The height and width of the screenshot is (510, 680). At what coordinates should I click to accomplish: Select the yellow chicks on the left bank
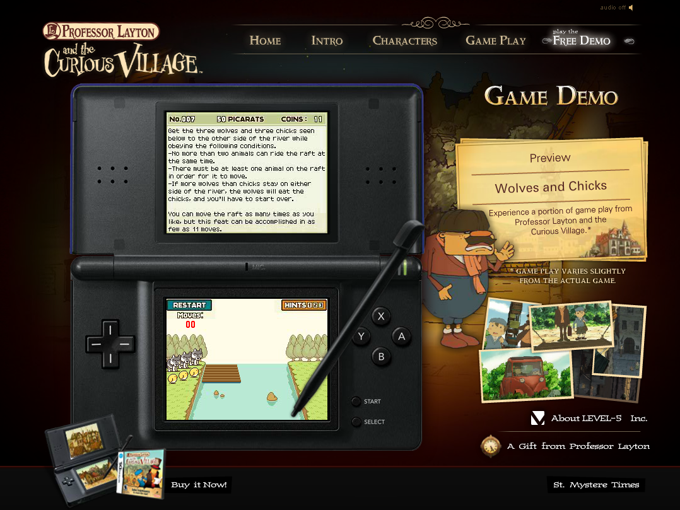(183, 376)
